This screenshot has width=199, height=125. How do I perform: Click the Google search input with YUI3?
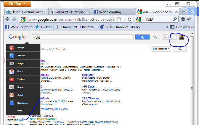tap(83, 37)
